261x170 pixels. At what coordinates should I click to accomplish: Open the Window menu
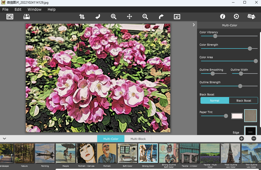coord(34,9)
